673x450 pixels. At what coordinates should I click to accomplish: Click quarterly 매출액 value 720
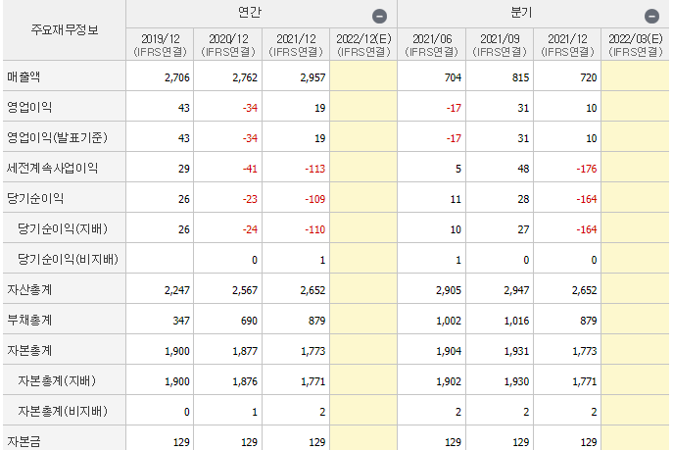(x=589, y=77)
